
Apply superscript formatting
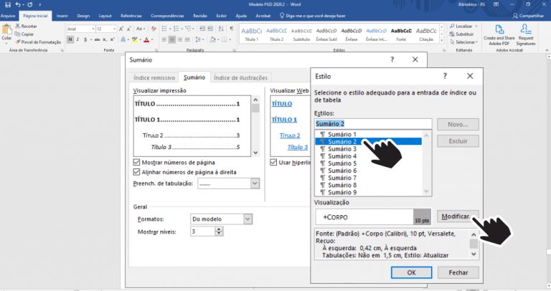(113, 39)
